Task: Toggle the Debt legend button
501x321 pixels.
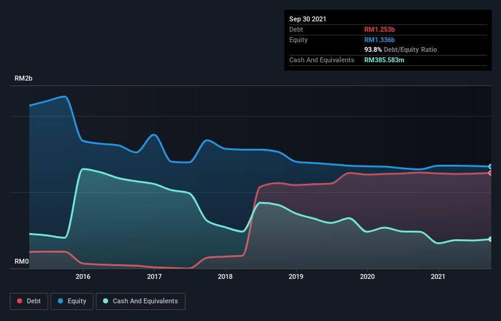Action: click(x=29, y=301)
